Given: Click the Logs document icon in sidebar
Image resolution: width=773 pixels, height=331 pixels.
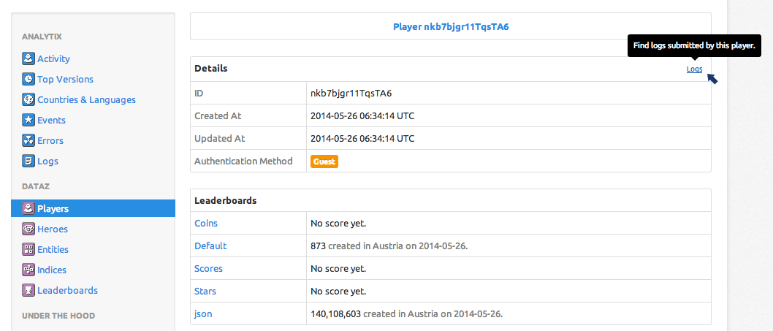Looking at the screenshot, I should point(28,161).
